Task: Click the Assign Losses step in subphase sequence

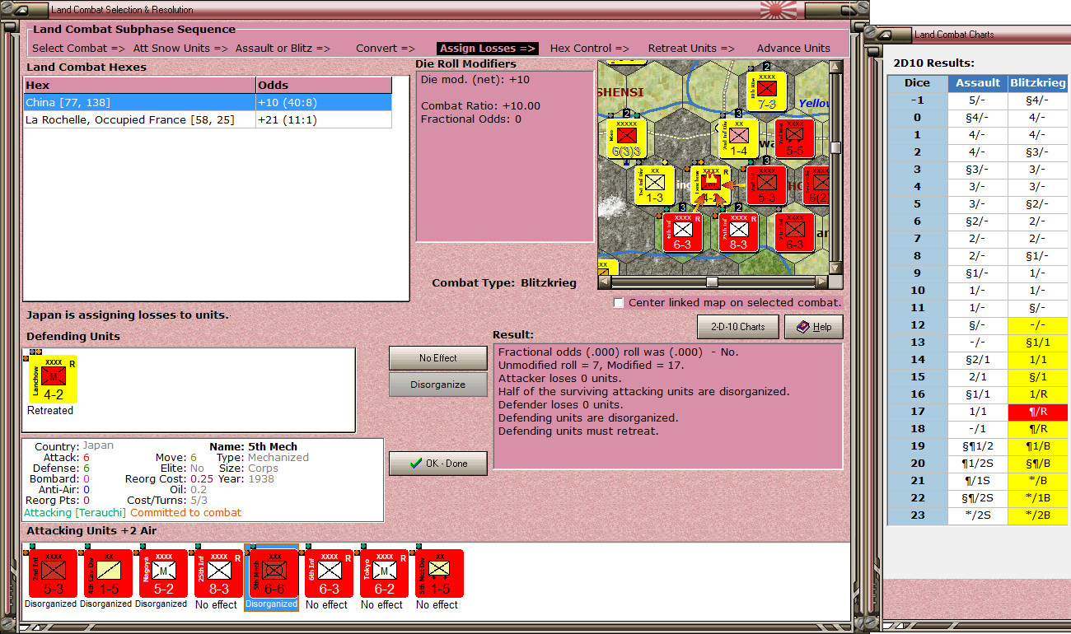Action: pos(488,49)
